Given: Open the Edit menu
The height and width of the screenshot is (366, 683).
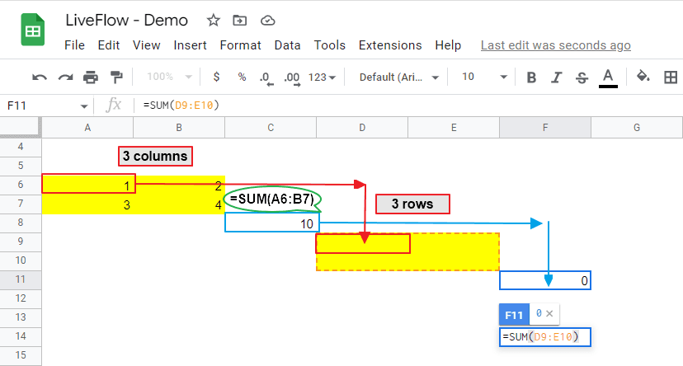Looking at the screenshot, I should [108, 45].
